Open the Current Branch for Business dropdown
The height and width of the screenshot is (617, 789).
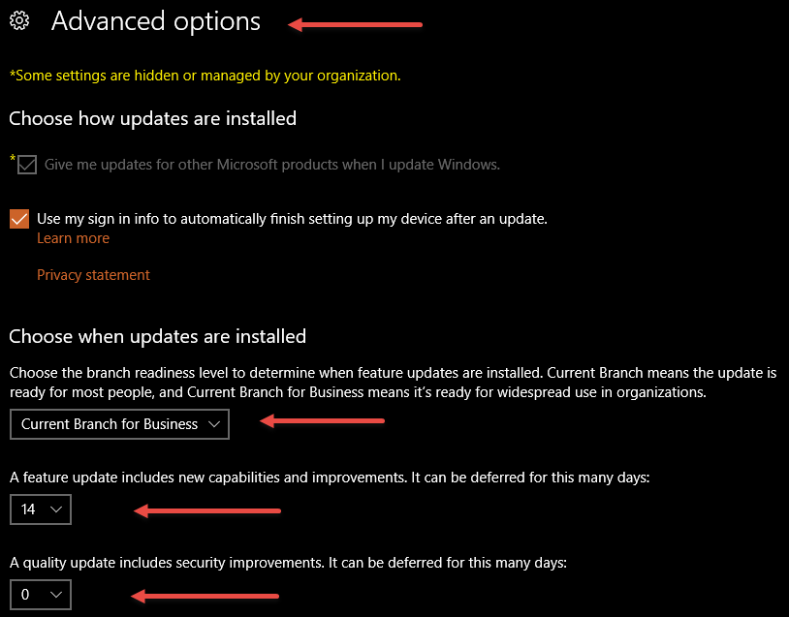click(119, 424)
